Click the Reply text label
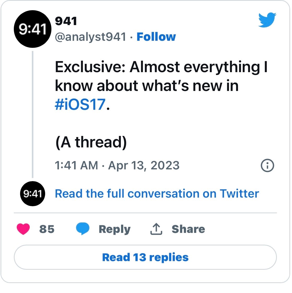 point(115,229)
